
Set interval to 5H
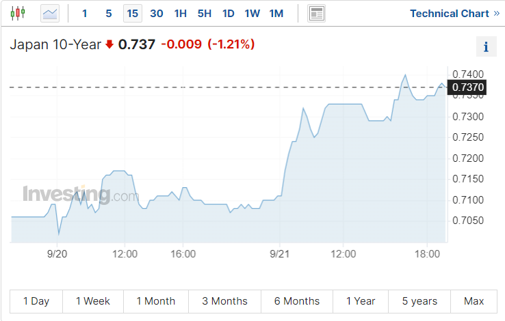click(x=205, y=13)
